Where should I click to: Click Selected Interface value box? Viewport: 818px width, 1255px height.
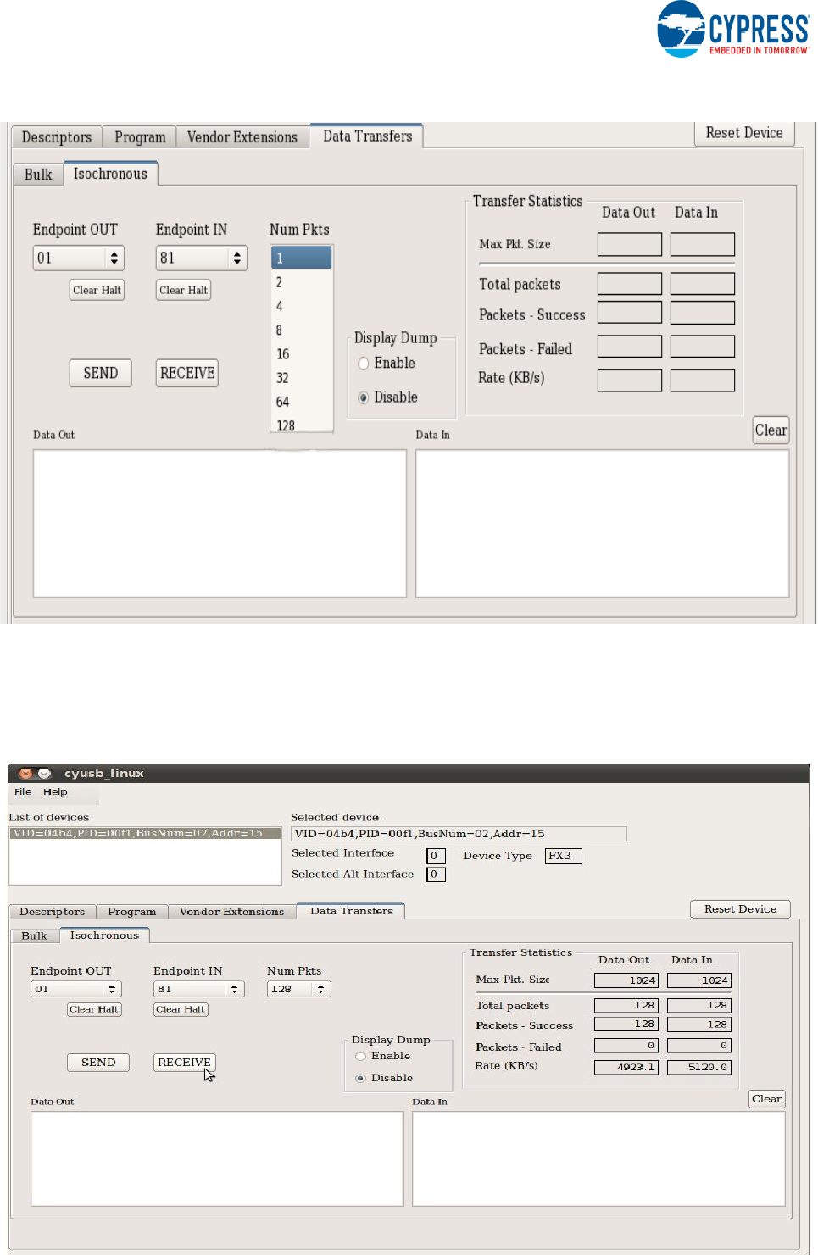tap(436, 856)
